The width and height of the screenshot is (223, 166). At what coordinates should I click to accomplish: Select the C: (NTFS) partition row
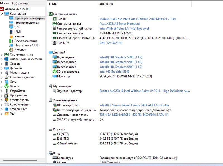click(120, 134)
